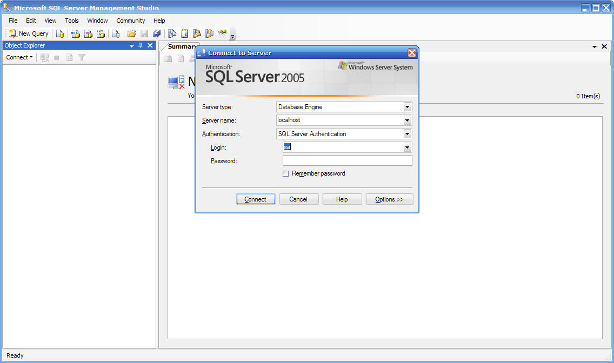Click the Connect button in dialog

[256, 199]
